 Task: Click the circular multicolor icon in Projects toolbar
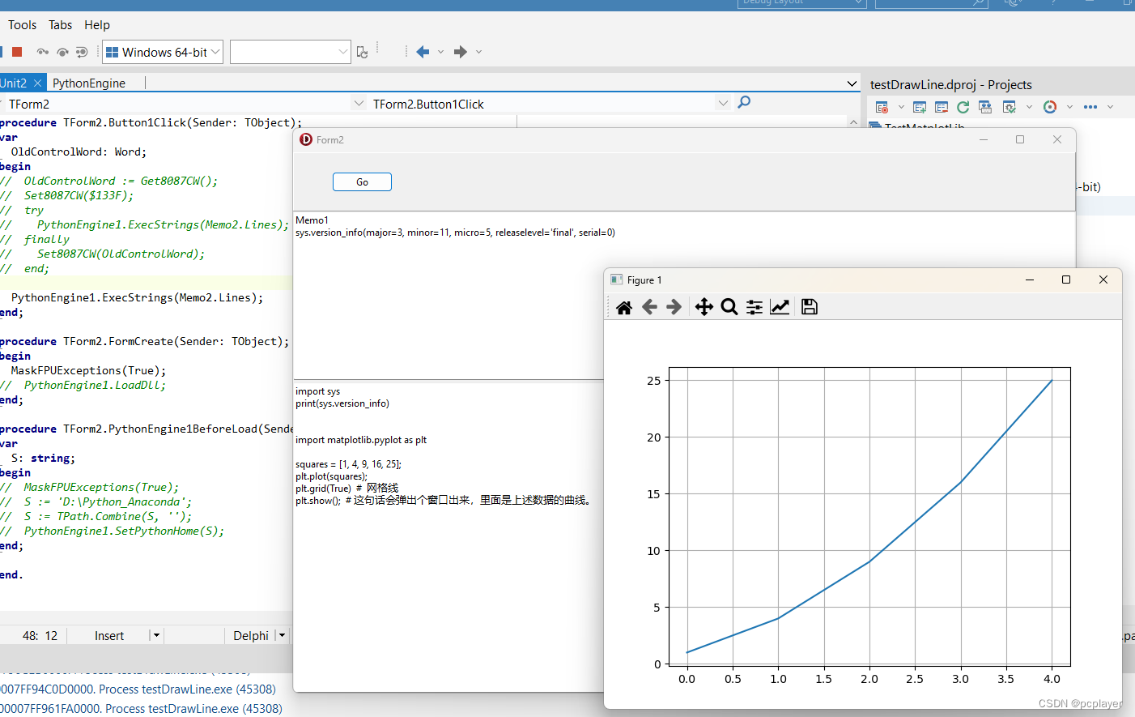click(x=1050, y=107)
